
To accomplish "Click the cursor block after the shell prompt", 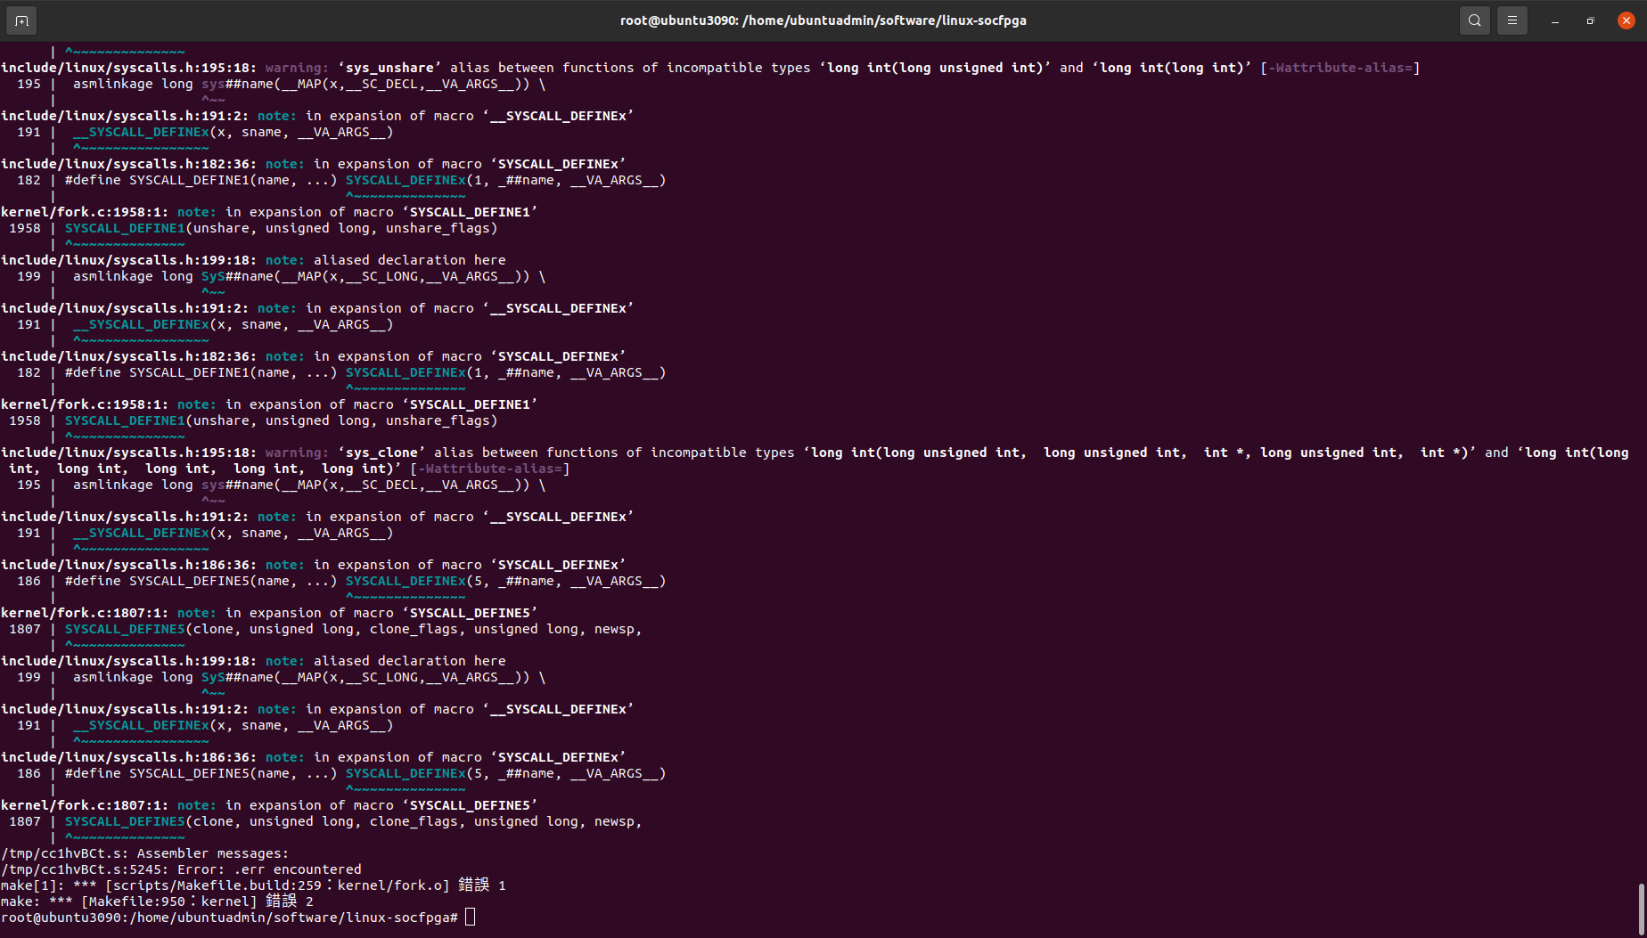I will click(471, 918).
